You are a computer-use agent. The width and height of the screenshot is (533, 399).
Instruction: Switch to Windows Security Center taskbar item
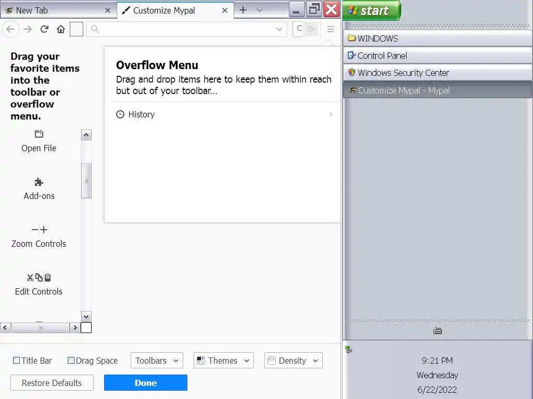437,73
